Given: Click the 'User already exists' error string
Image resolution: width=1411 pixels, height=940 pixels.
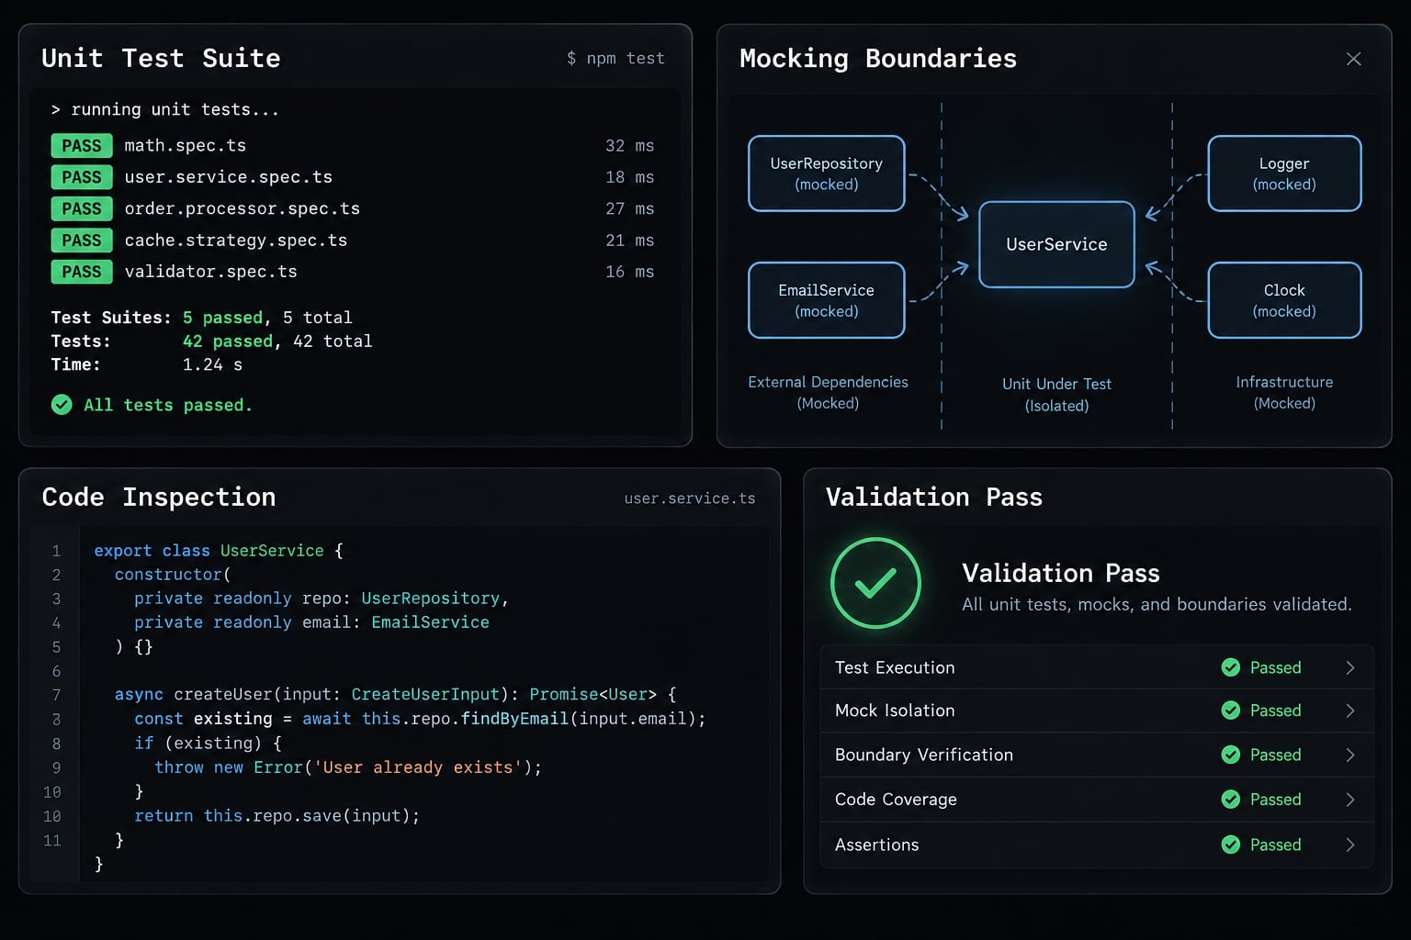Looking at the screenshot, I should (x=417, y=767).
